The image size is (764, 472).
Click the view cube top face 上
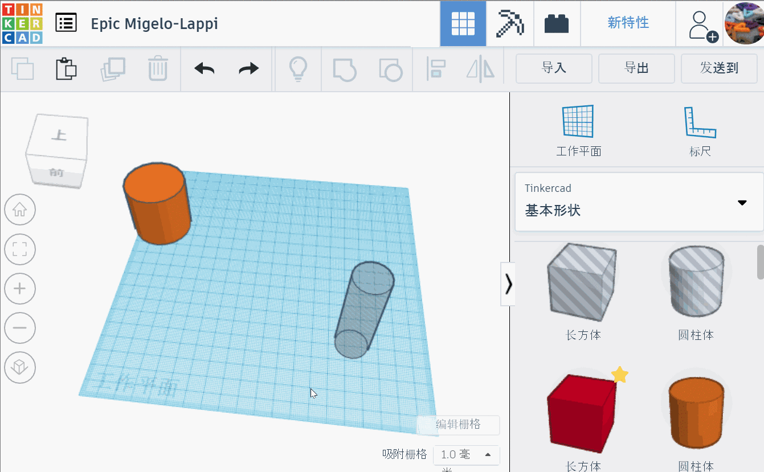pyautogui.click(x=58, y=136)
